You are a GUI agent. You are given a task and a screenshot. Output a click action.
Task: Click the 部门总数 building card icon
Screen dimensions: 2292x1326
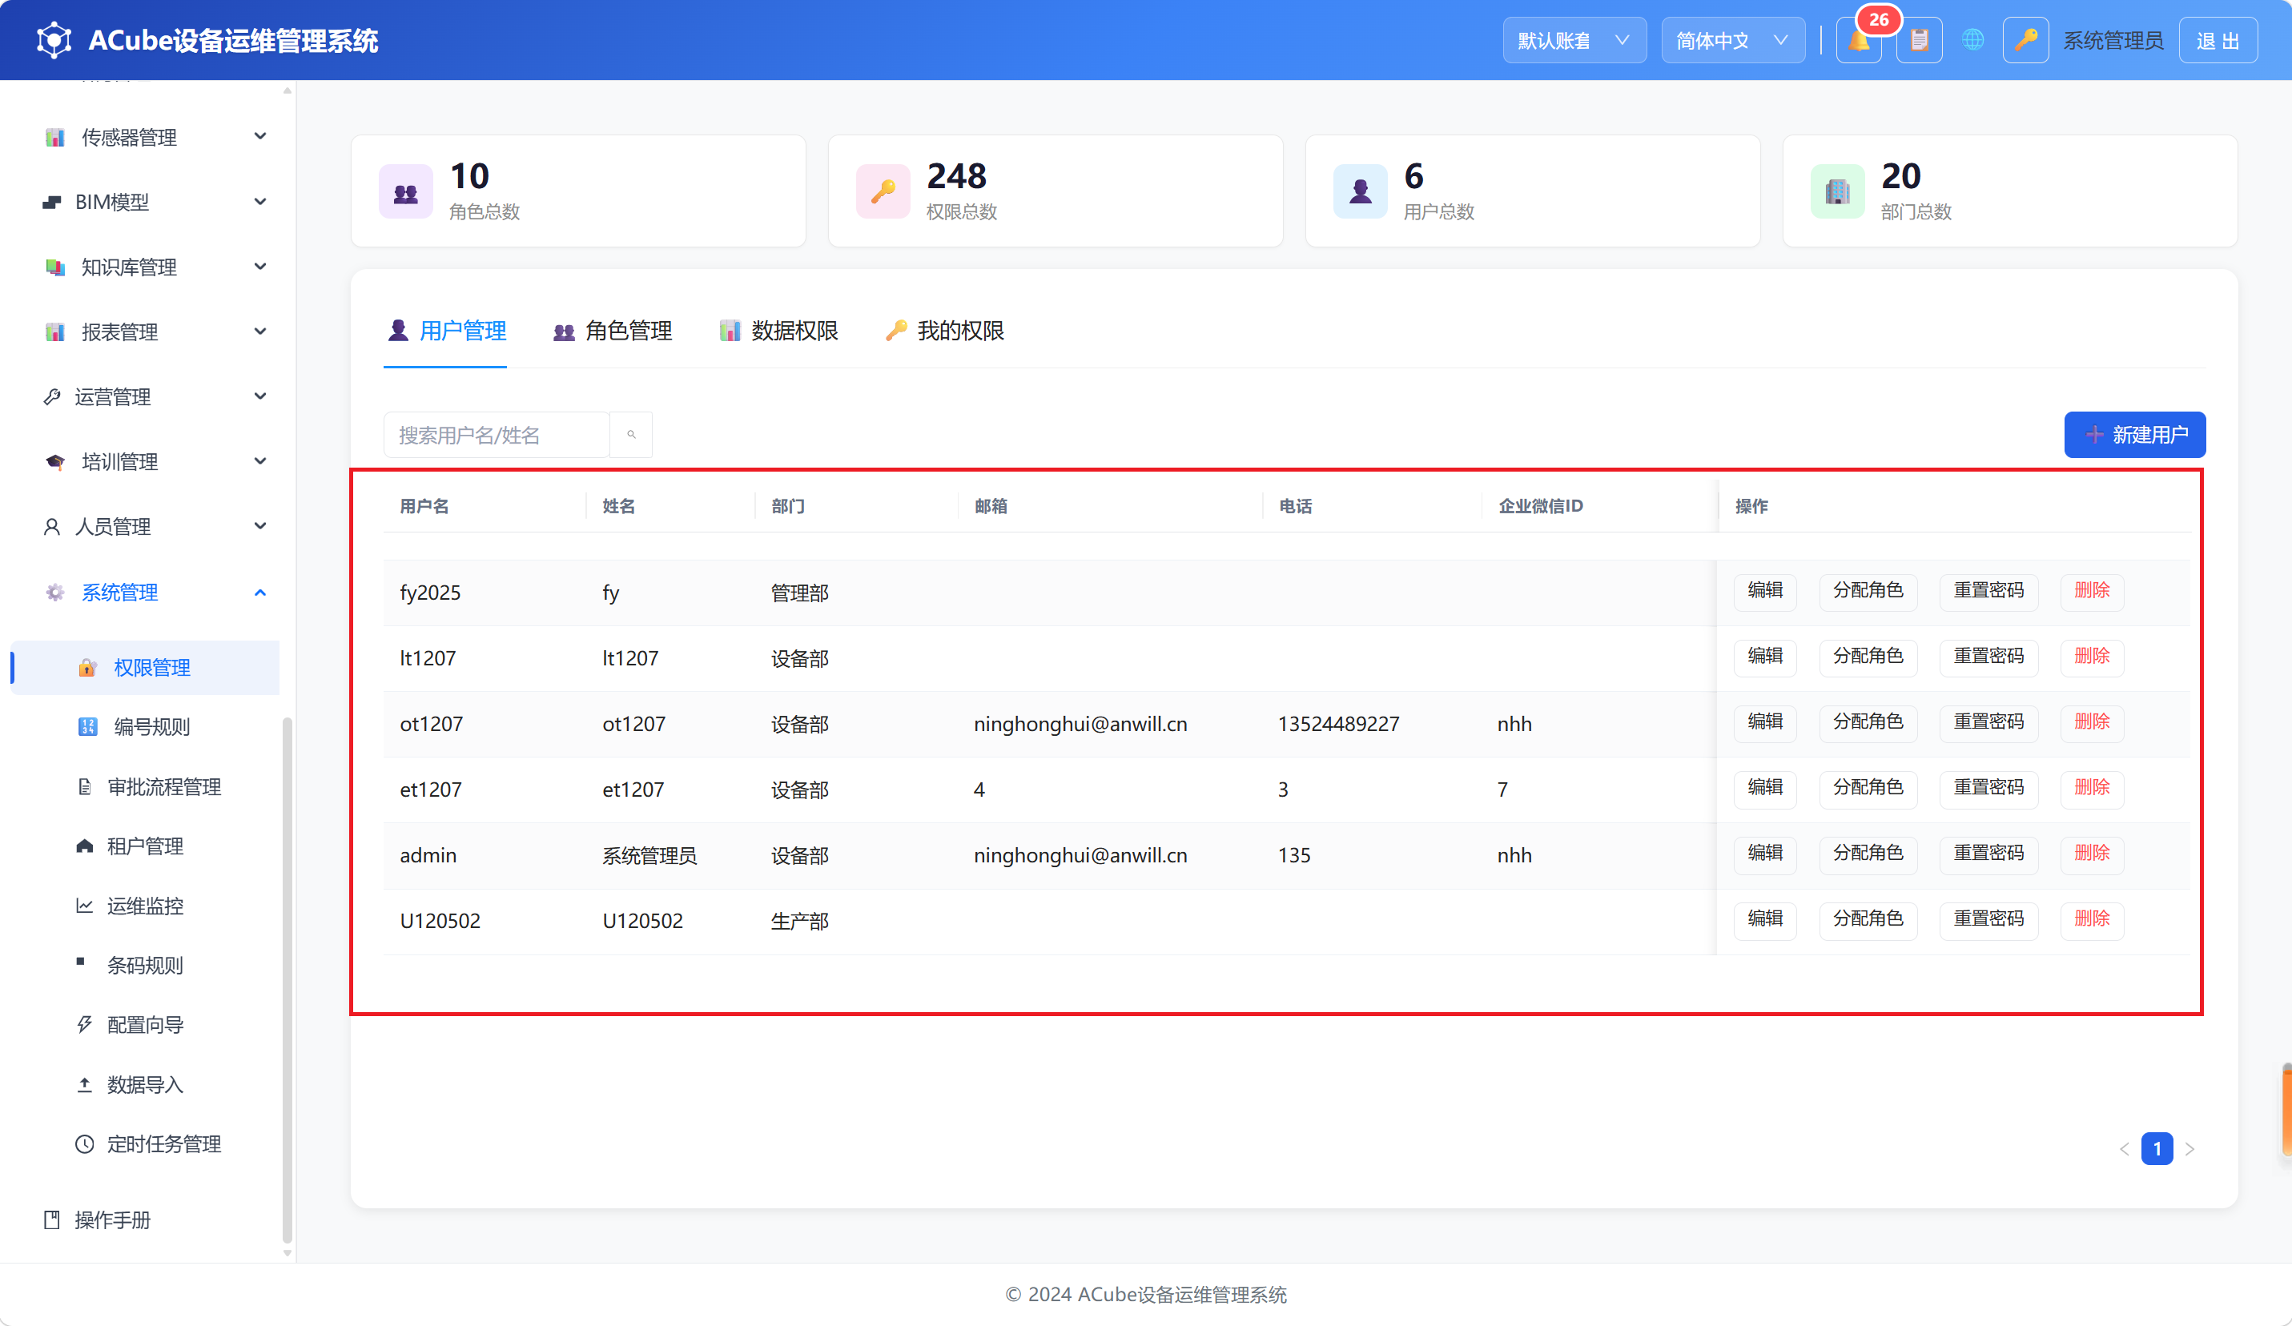click(x=1837, y=191)
